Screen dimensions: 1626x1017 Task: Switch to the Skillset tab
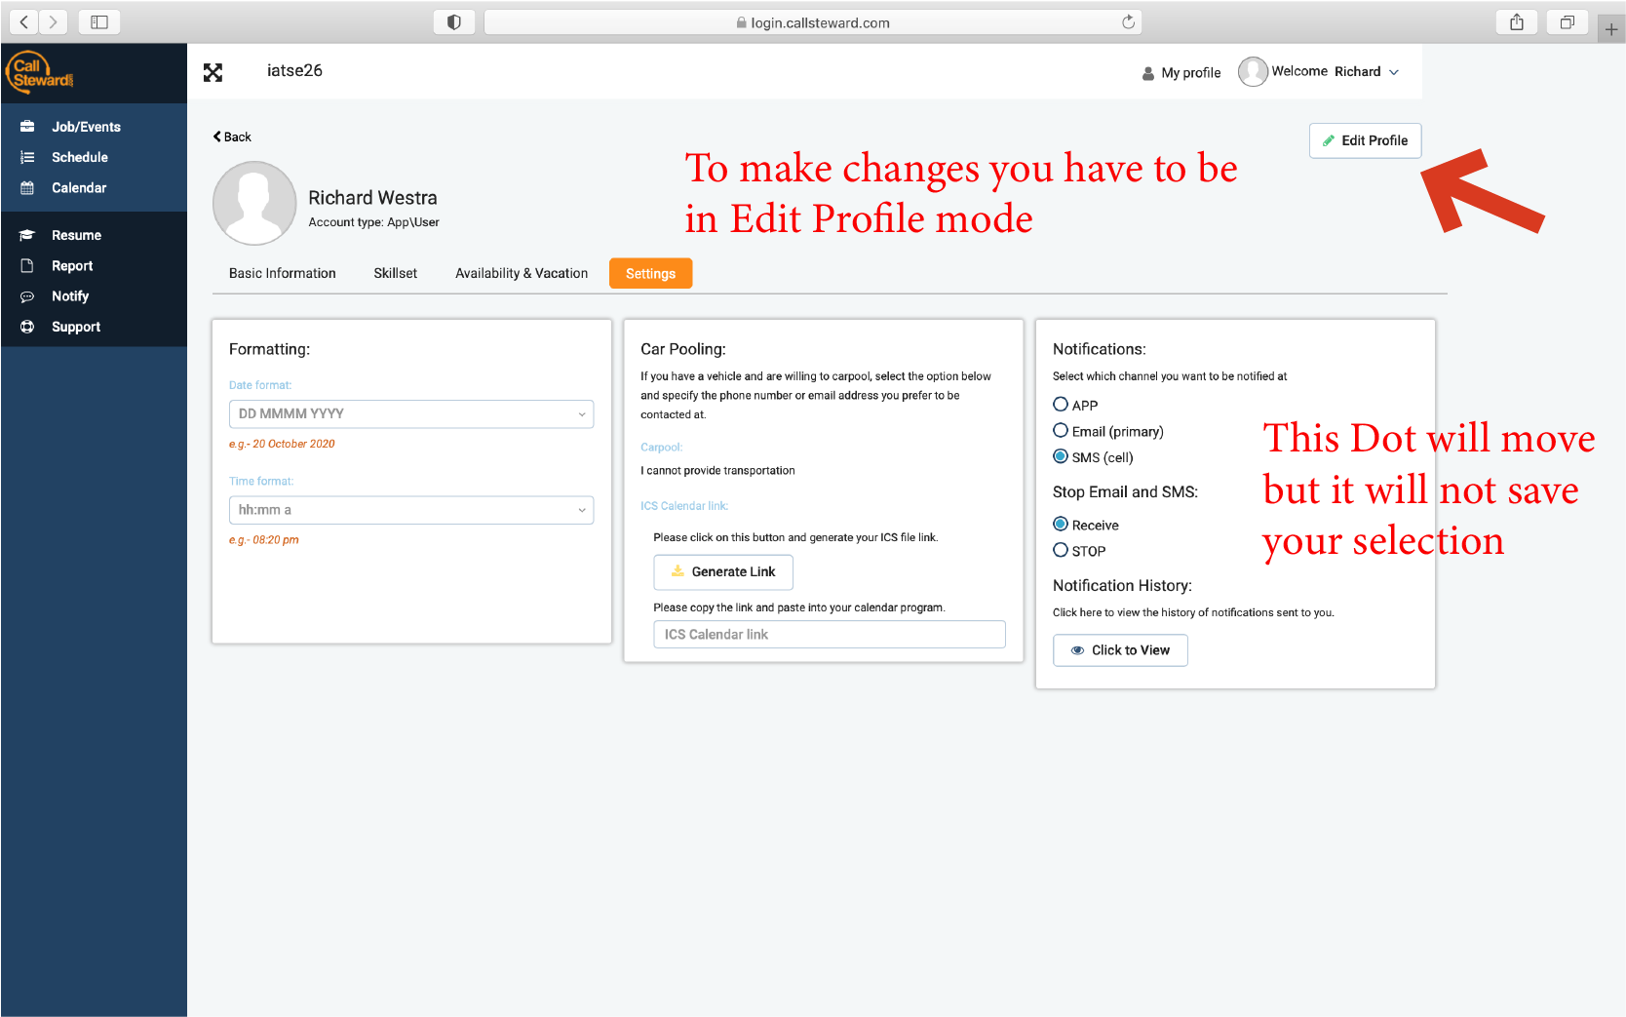click(395, 273)
